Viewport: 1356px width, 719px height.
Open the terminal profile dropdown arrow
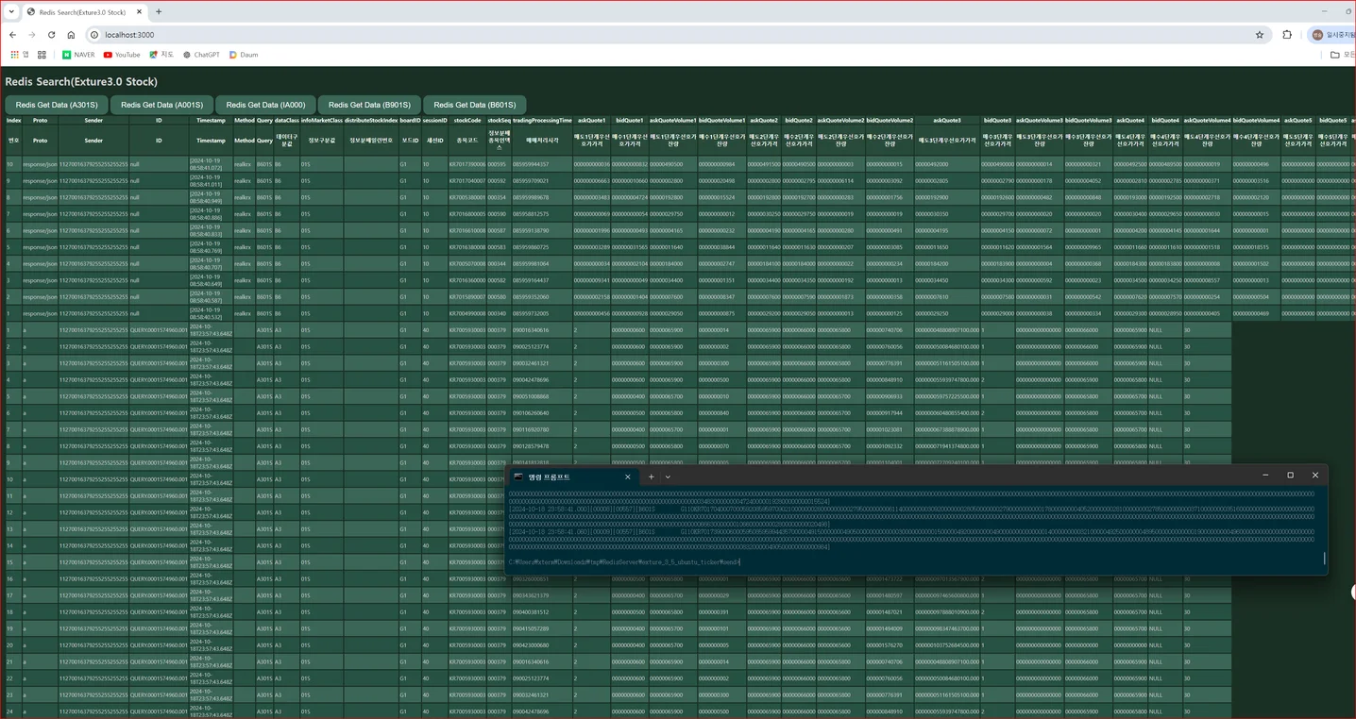[668, 477]
